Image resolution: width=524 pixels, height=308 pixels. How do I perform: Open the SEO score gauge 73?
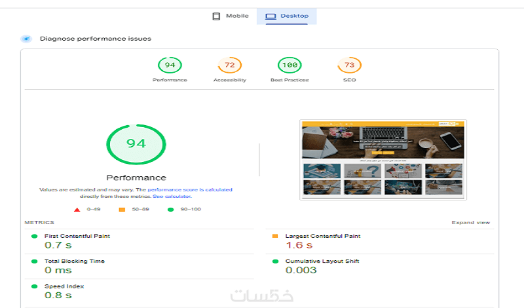tap(349, 65)
